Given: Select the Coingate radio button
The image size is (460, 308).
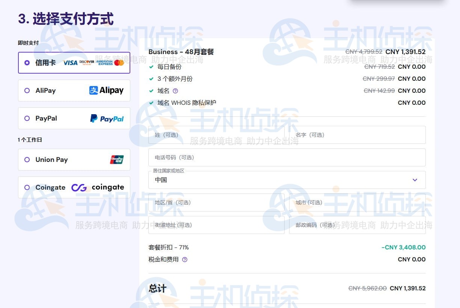Looking at the screenshot, I should 27,187.
